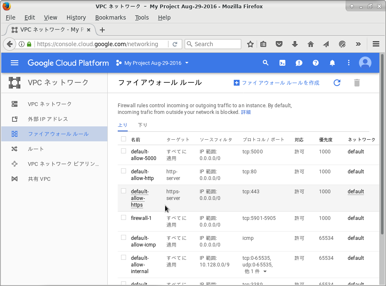The height and width of the screenshot is (286, 386).
Task: Activate Cloud Shell from the top bar
Action: (282, 63)
